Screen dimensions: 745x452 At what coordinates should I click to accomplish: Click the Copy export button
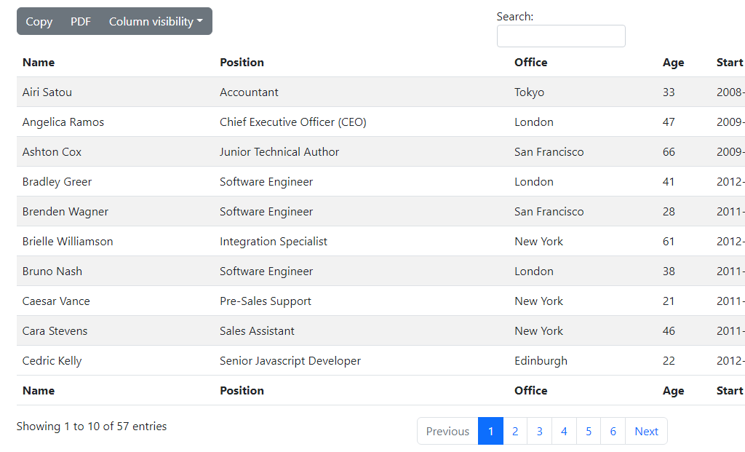(39, 22)
